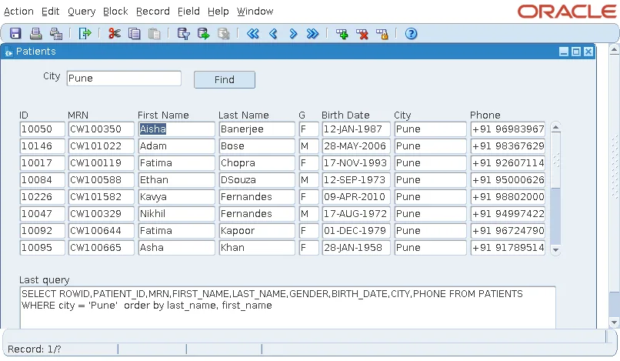Click the outer window scroll down arrow
This screenshot has width=620, height=361.
(614, 323)
